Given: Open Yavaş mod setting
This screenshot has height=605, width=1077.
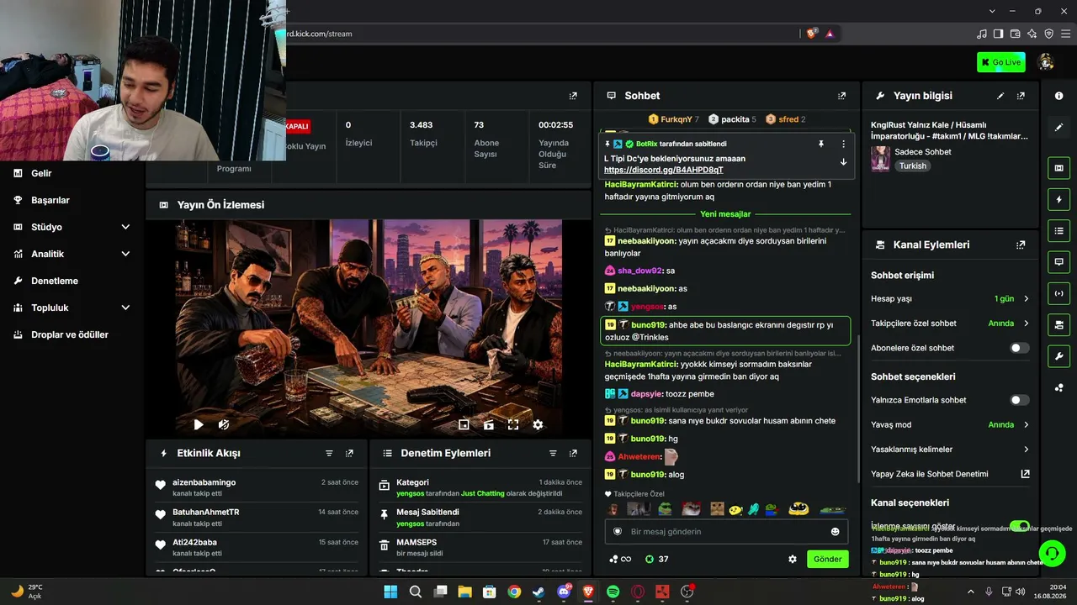Looking at the screenshot, I should click(x=950, y=424).
